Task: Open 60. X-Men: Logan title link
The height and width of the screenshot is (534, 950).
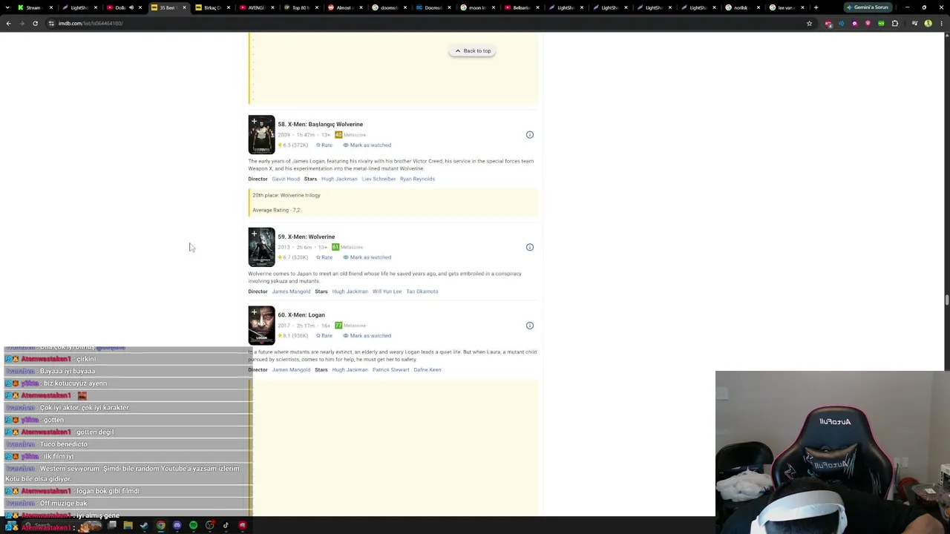Action: point(301,315)
